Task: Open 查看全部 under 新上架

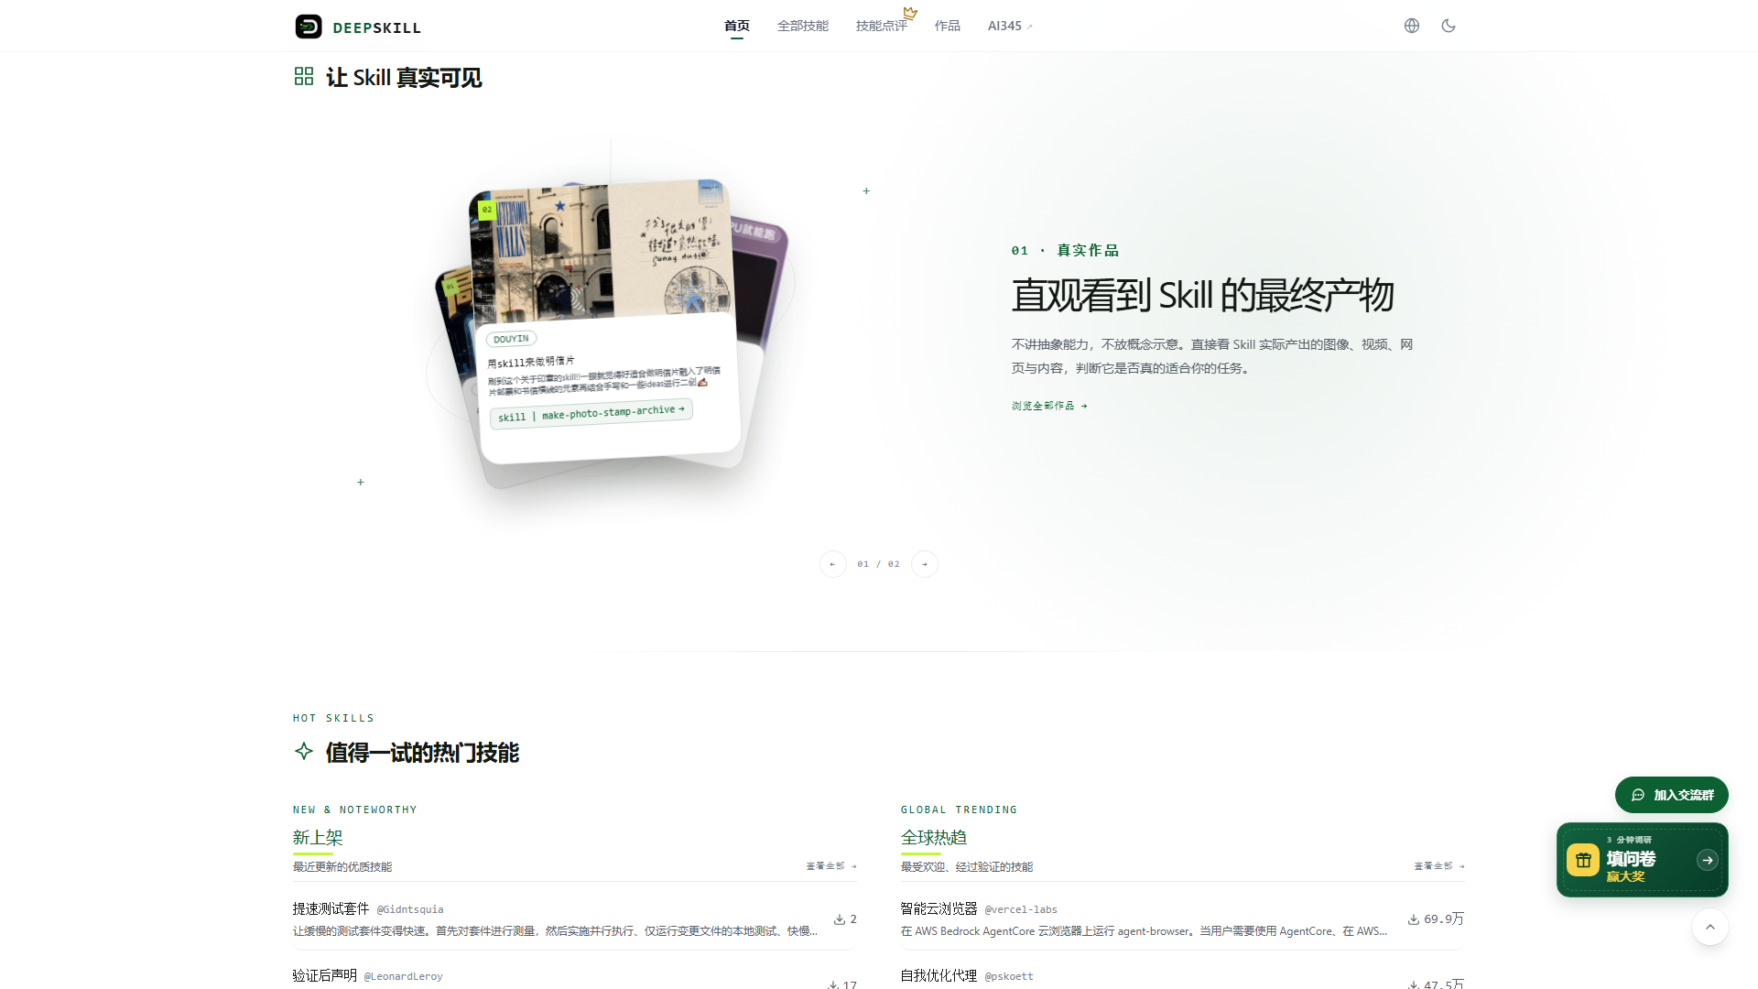Action: point(831,866)
